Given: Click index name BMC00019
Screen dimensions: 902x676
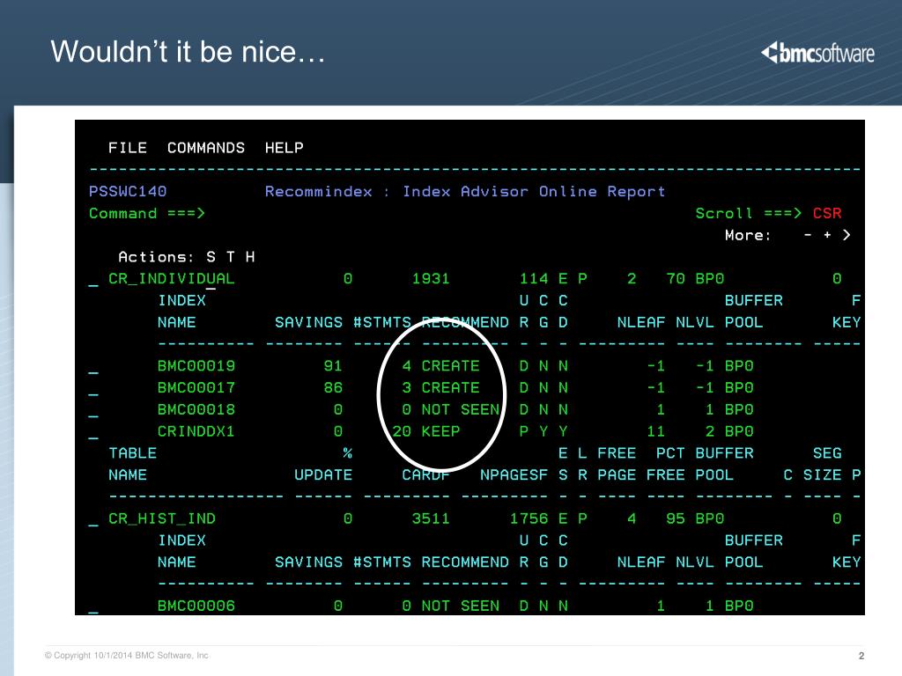Looking at the screenshot, I should [196, 365].
